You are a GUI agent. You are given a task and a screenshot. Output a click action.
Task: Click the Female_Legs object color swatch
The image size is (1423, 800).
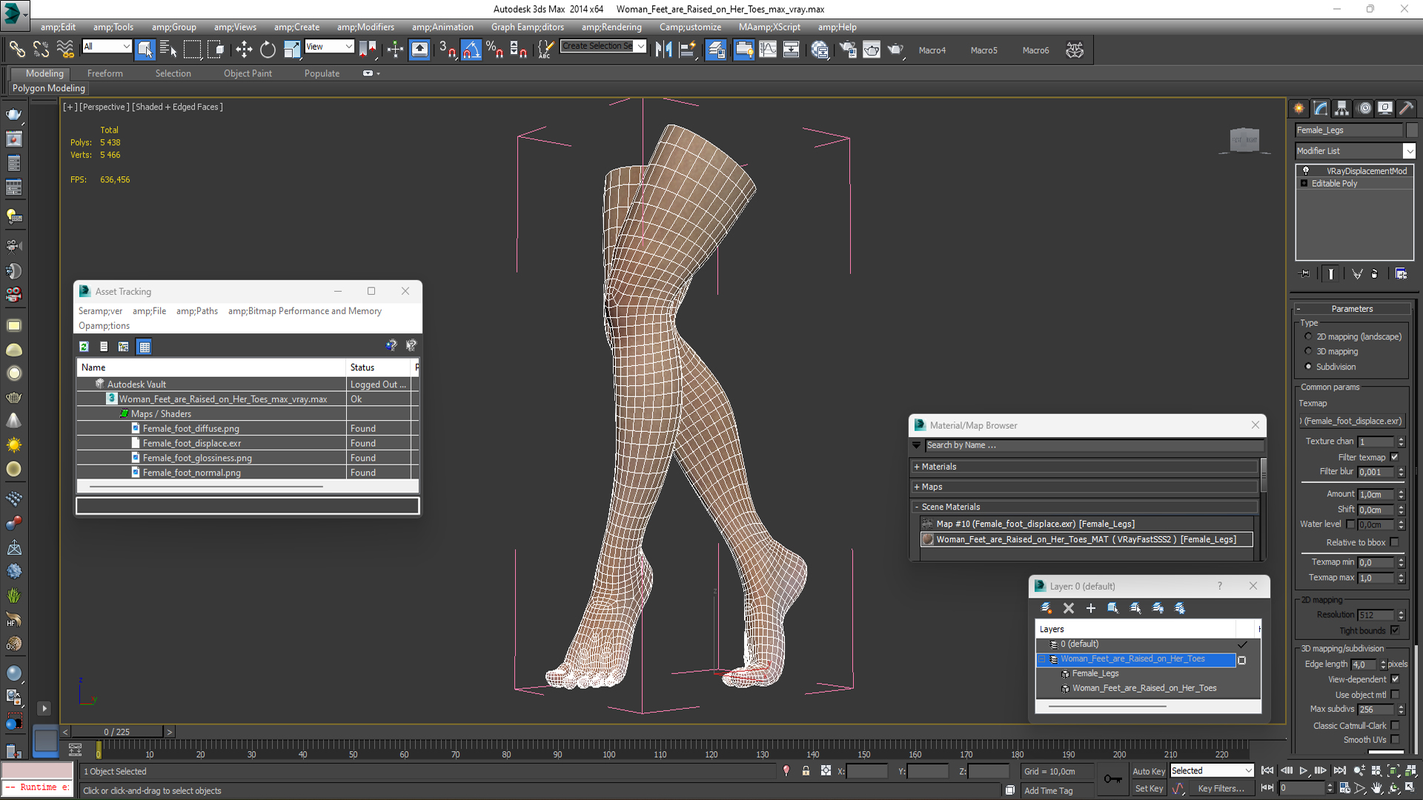[1412, 130]
